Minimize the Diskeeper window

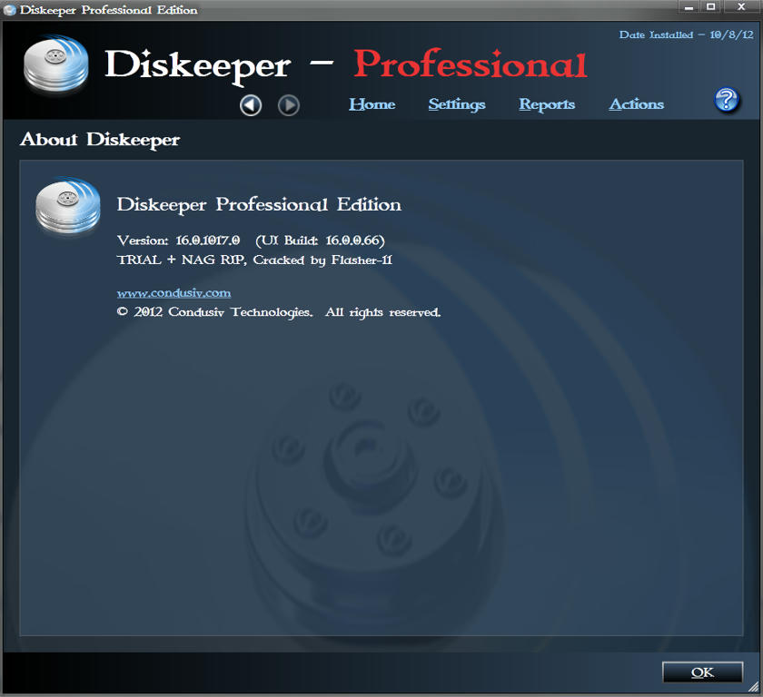(x=689, y=6)
